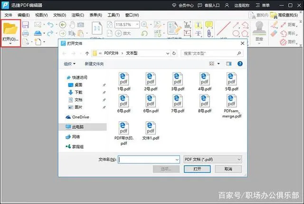Select 桌面 in quick access

tap(76, 85)
